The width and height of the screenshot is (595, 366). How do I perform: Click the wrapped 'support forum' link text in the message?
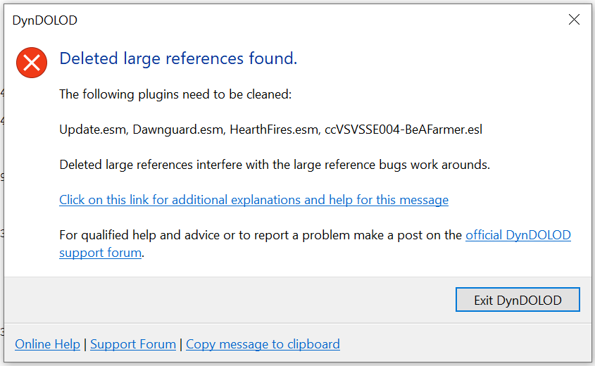(x=100, y=253)
